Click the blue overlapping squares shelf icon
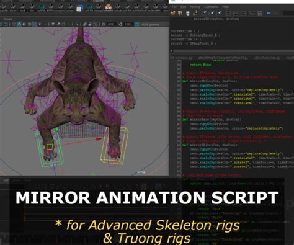 click(79, 9)
